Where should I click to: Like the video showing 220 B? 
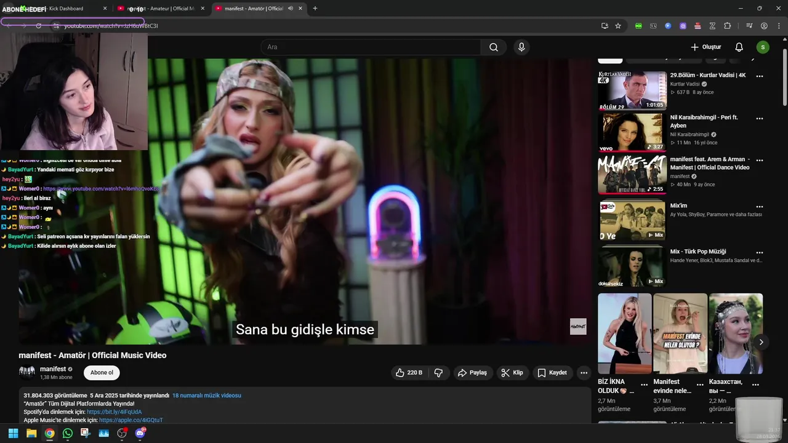409,373
